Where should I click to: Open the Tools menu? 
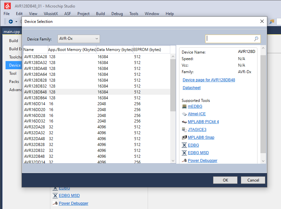click(x=134, y=14)
